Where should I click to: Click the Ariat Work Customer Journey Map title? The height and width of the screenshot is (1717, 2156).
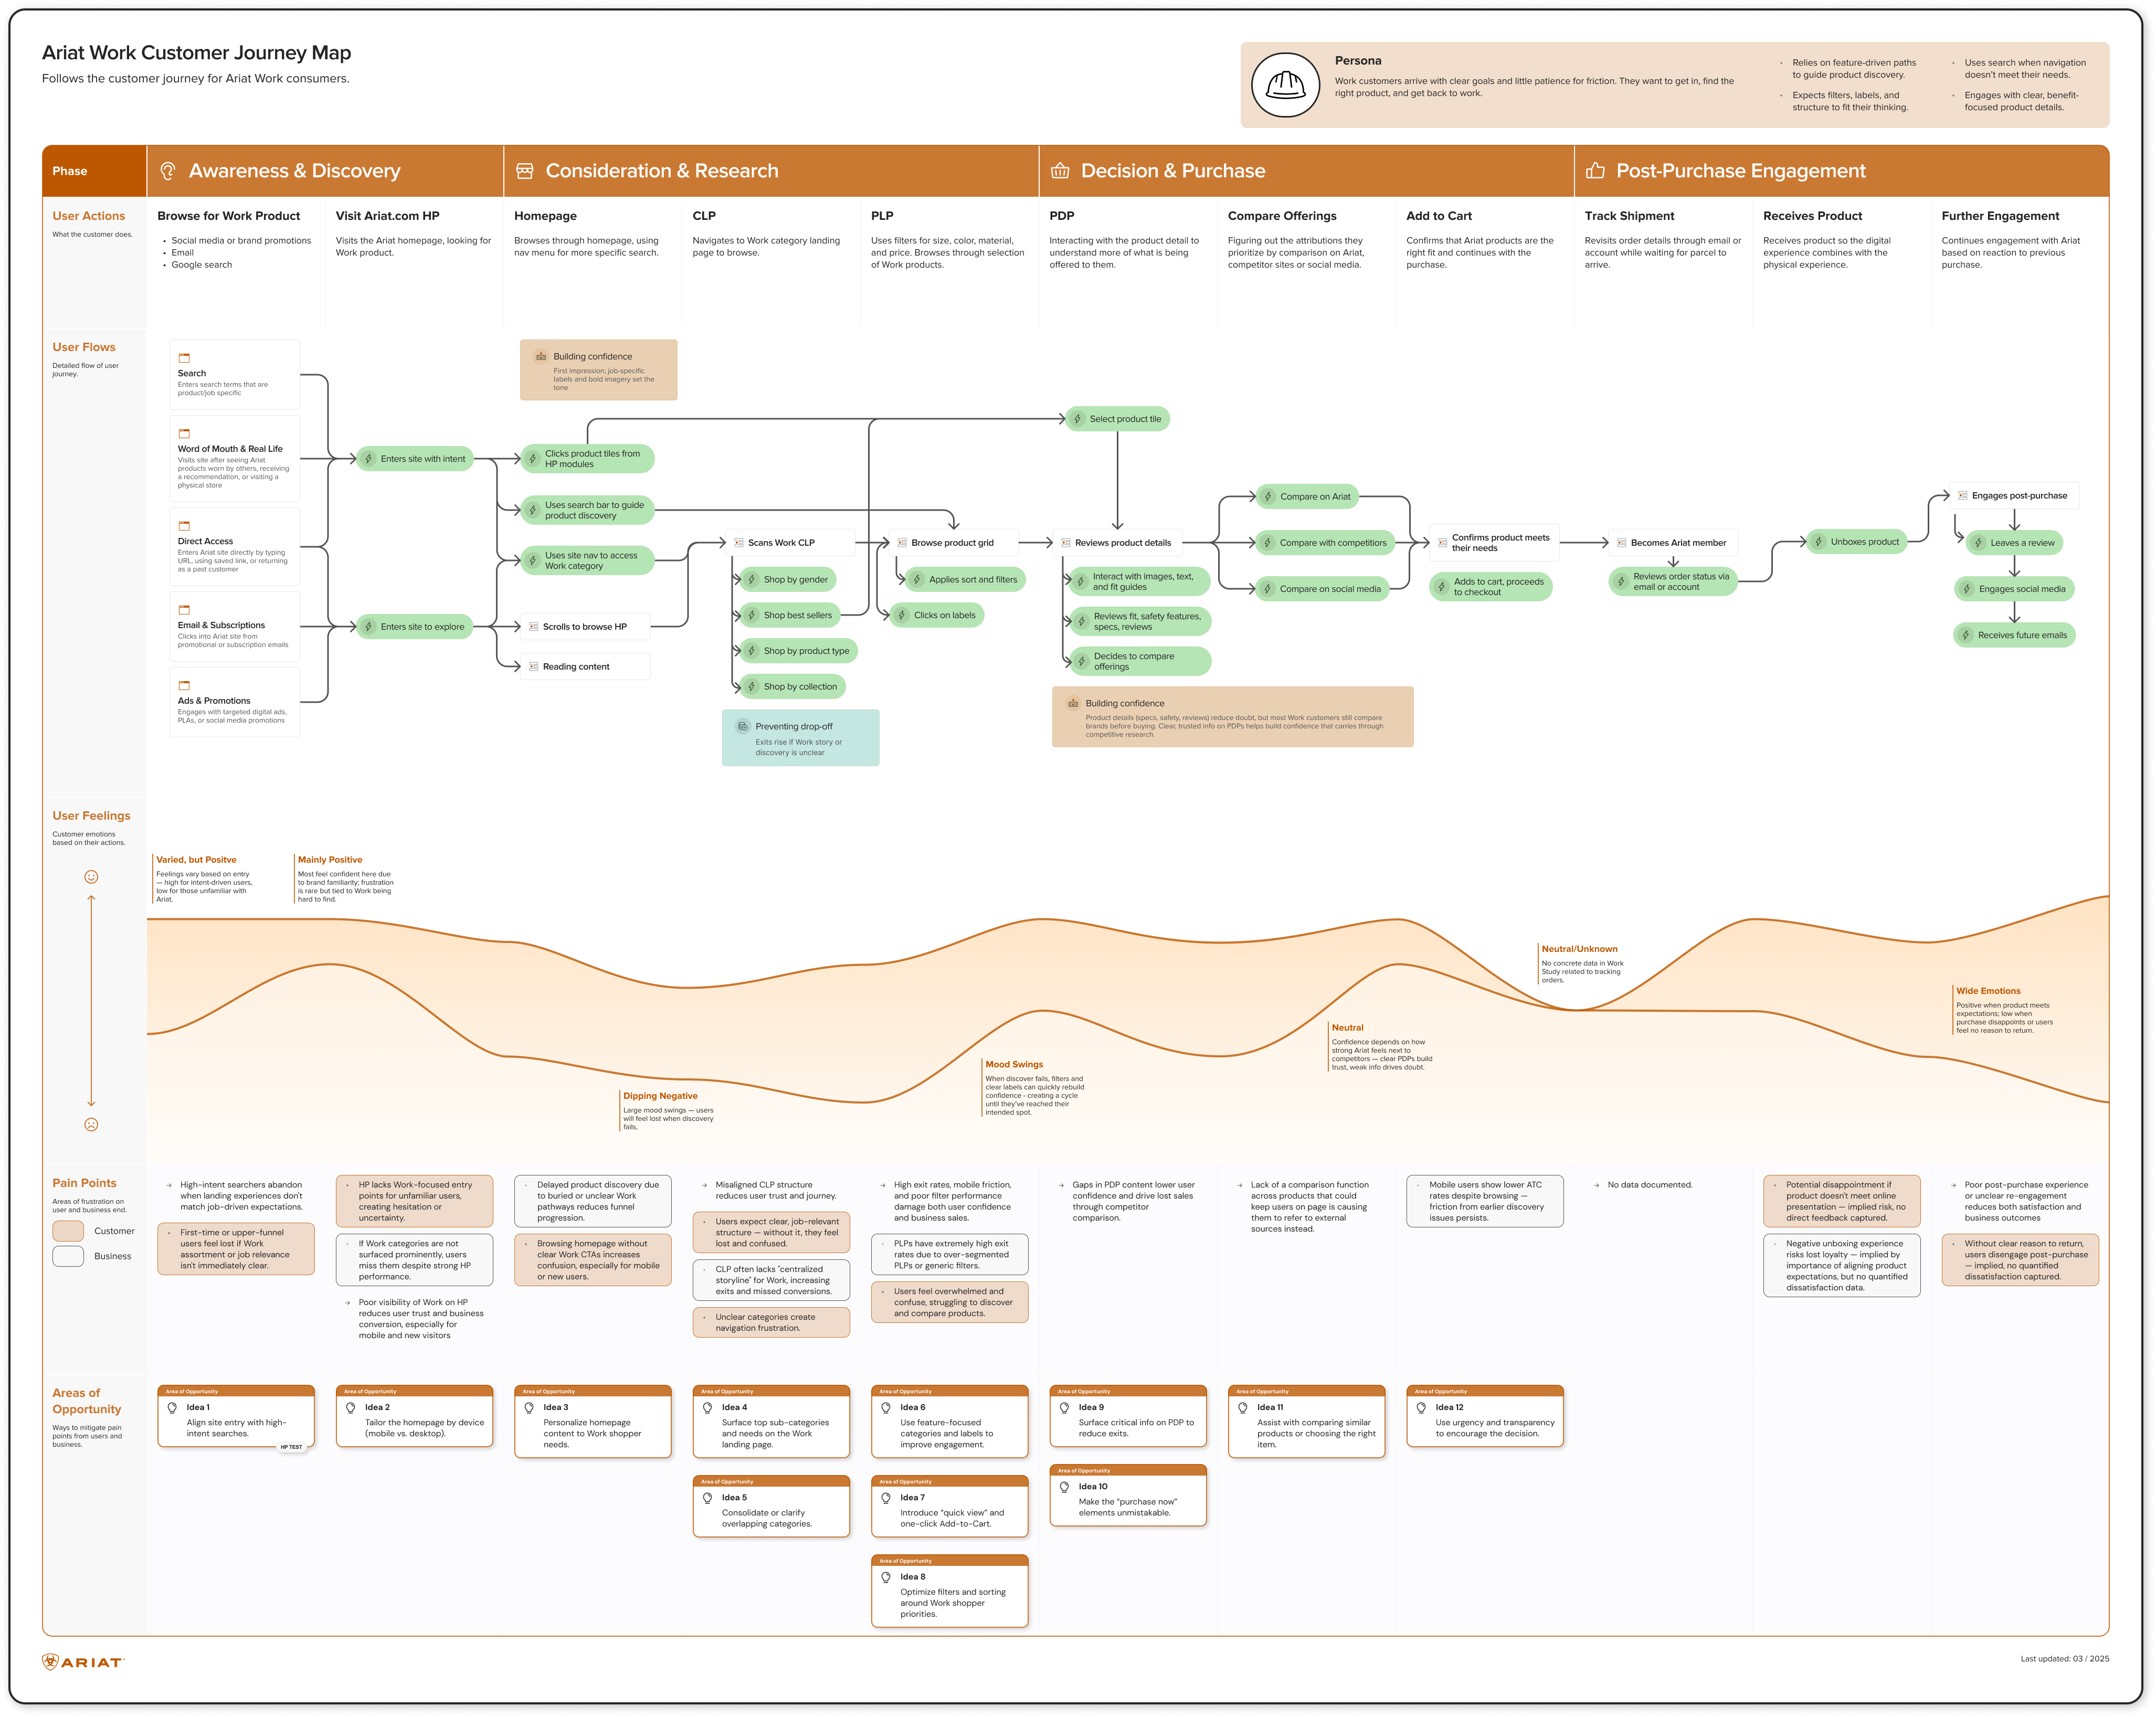click(196, 53)
